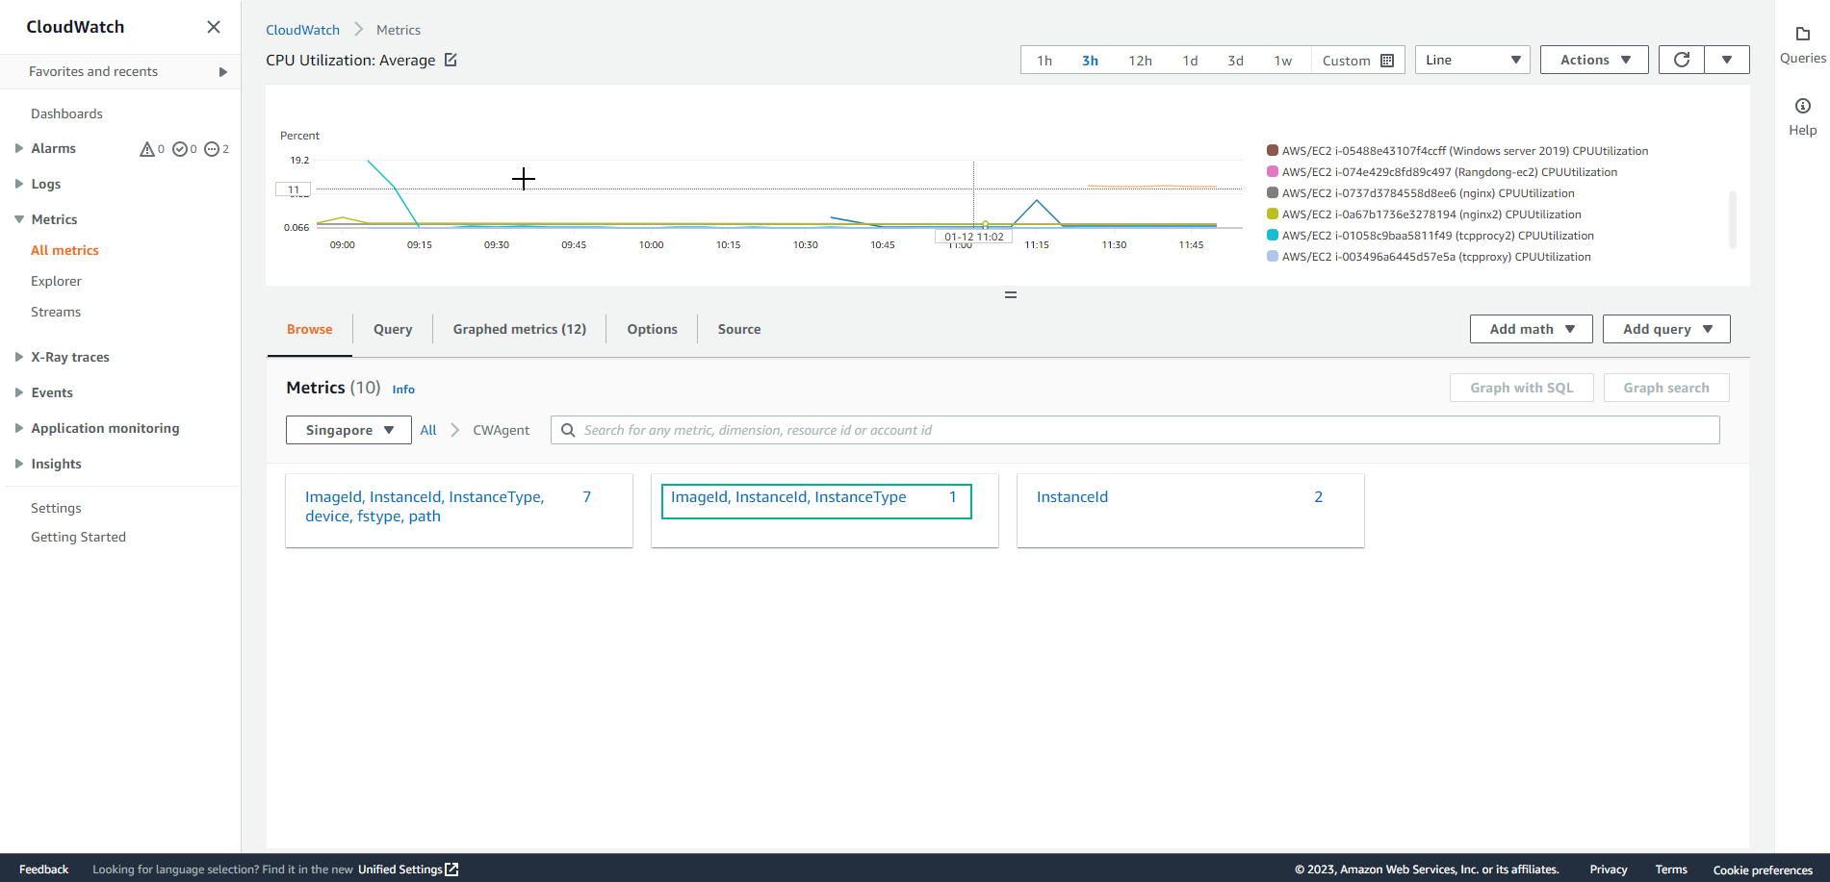Image resolution: width=1830 pixels, height=882 pixels.
Task: Expand X-Ray traces section
Action: point(18,357)
